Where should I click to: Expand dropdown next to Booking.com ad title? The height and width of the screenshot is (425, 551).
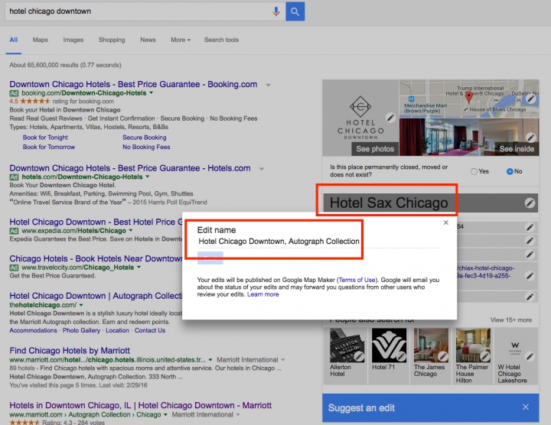tap(268, 85)
